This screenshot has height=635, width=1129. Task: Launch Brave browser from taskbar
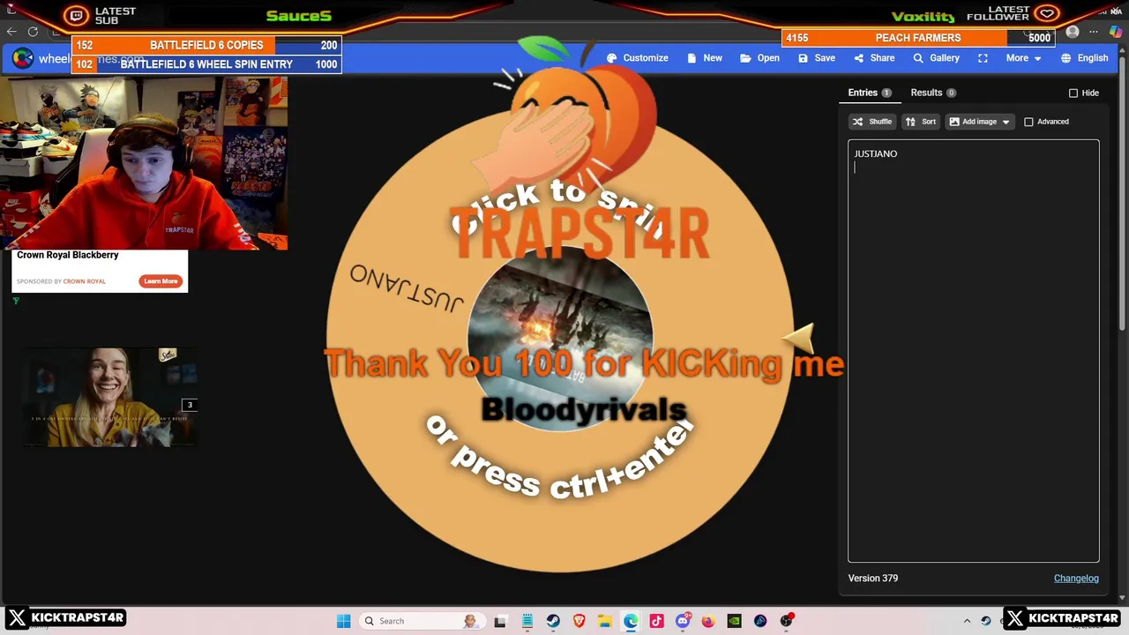click(579, 621)
